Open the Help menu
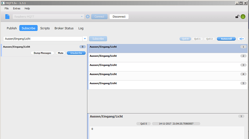This screenshot has width=249, height=139. click(x=27, y=8)
